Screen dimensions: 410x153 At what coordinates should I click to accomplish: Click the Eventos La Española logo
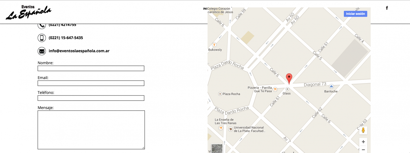coord(28,12)
